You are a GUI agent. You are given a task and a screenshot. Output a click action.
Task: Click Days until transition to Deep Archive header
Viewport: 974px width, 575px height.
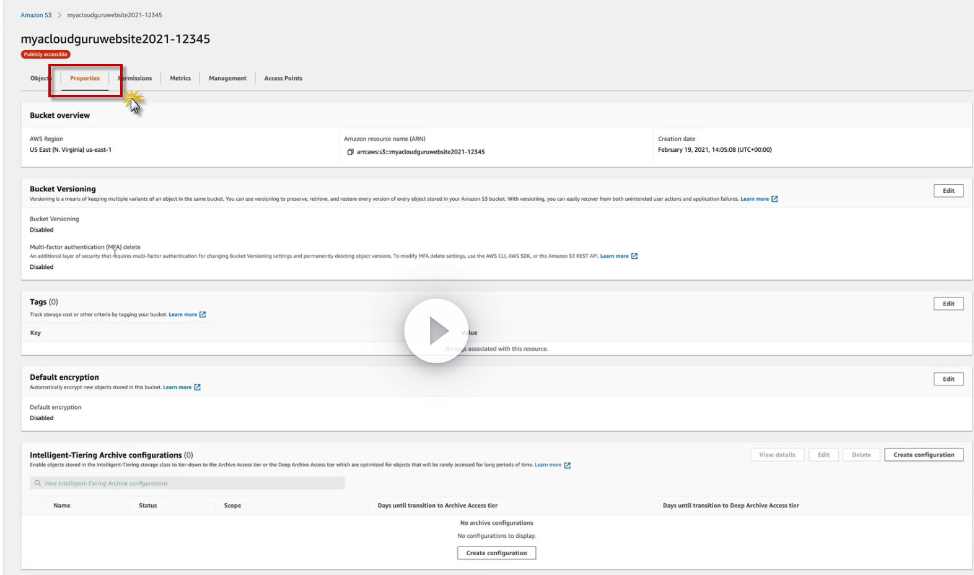(730, 506)
